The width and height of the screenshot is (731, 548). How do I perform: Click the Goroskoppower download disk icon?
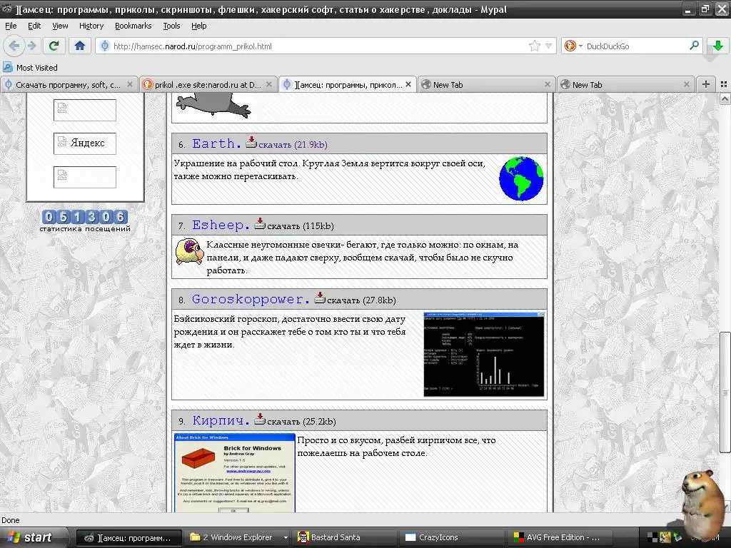[x=320, y=298]
